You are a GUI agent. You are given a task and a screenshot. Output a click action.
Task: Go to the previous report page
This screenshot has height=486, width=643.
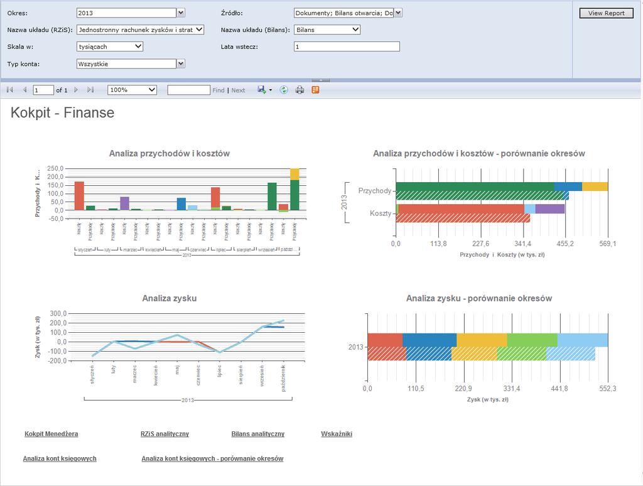click(24, 90)
